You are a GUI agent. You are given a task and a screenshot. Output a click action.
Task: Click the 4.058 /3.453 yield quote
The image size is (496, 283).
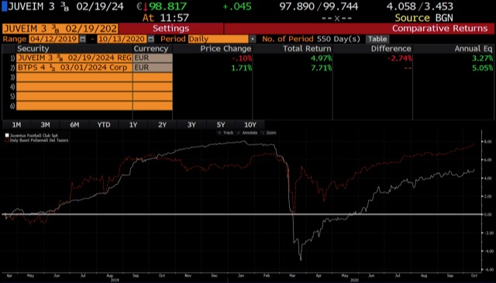[419, 6]
